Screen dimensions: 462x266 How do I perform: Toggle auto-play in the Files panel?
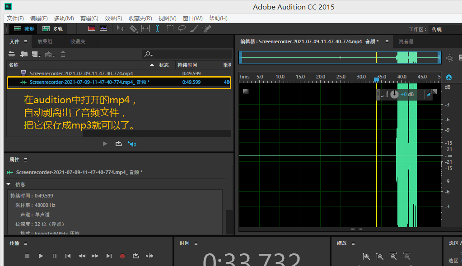132,144
